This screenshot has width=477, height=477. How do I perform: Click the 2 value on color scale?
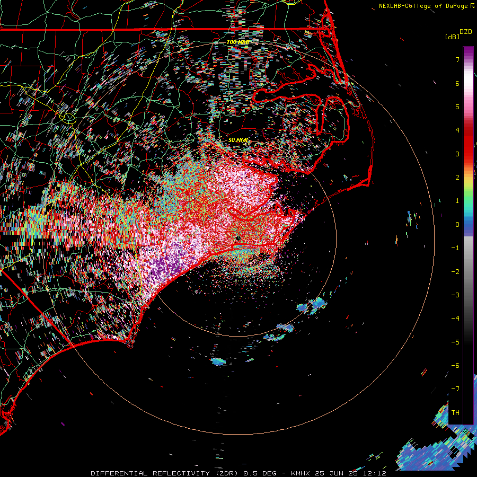pyautogui.click(x=457, y=178)
